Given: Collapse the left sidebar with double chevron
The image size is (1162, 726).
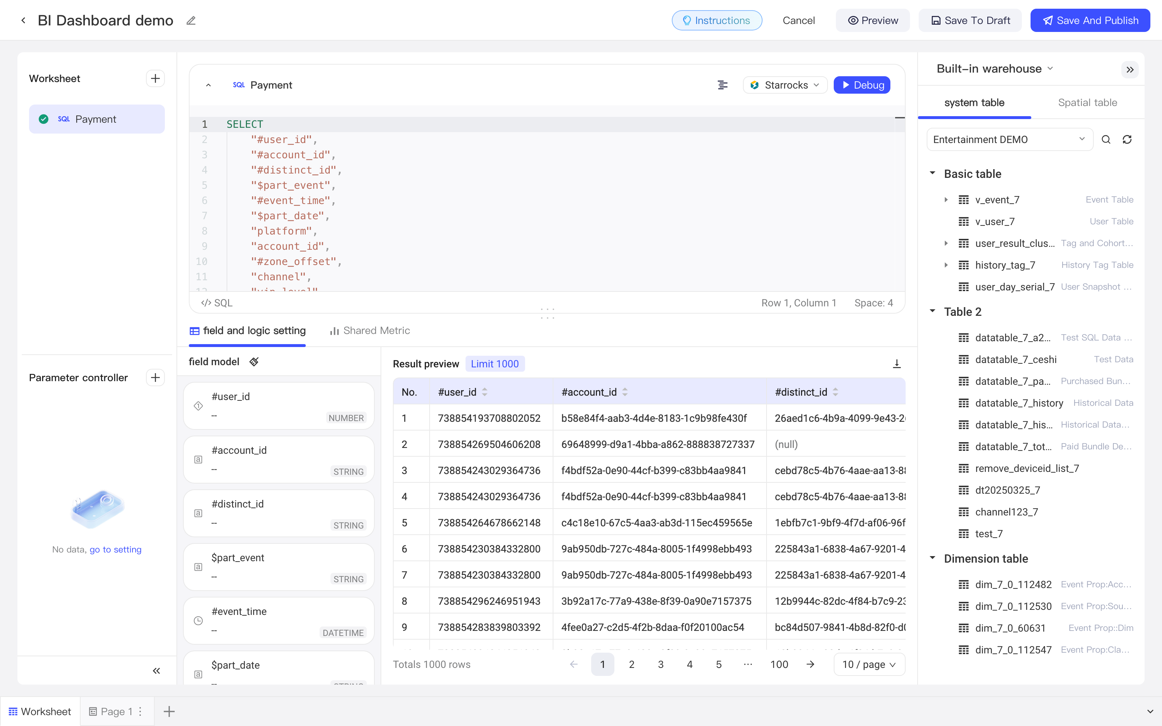Looking at the screenshot, I should (x=157, y=671).
